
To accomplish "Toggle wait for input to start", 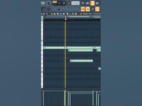I will coord(88,3).
